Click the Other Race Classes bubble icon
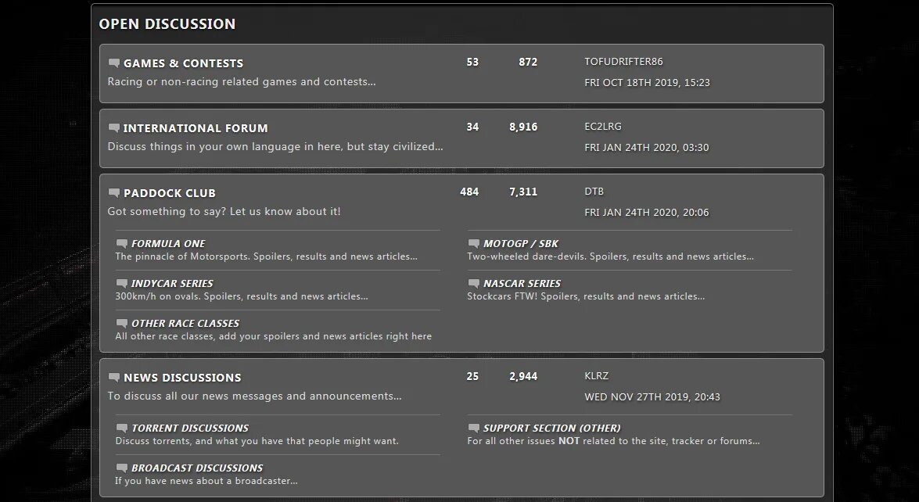The height and width of the screenshot is (502, 919). point(122,324)
